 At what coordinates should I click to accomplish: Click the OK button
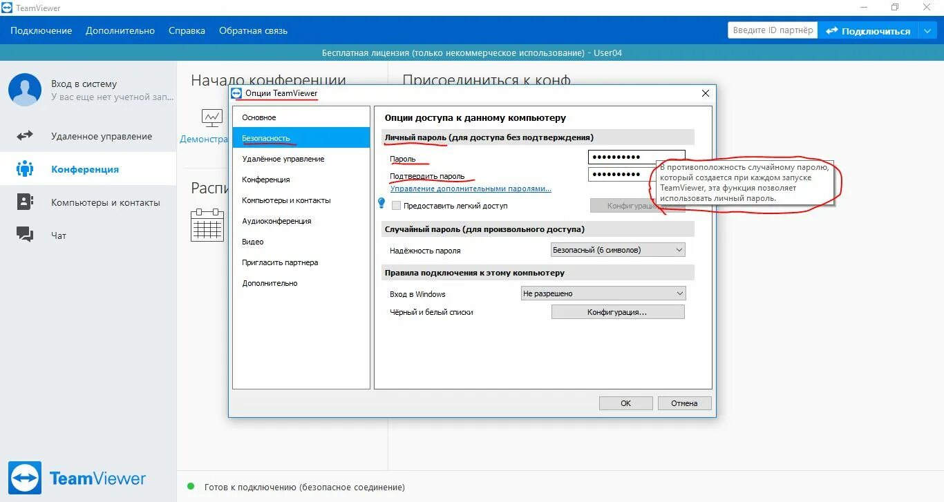tap(625, 403)
